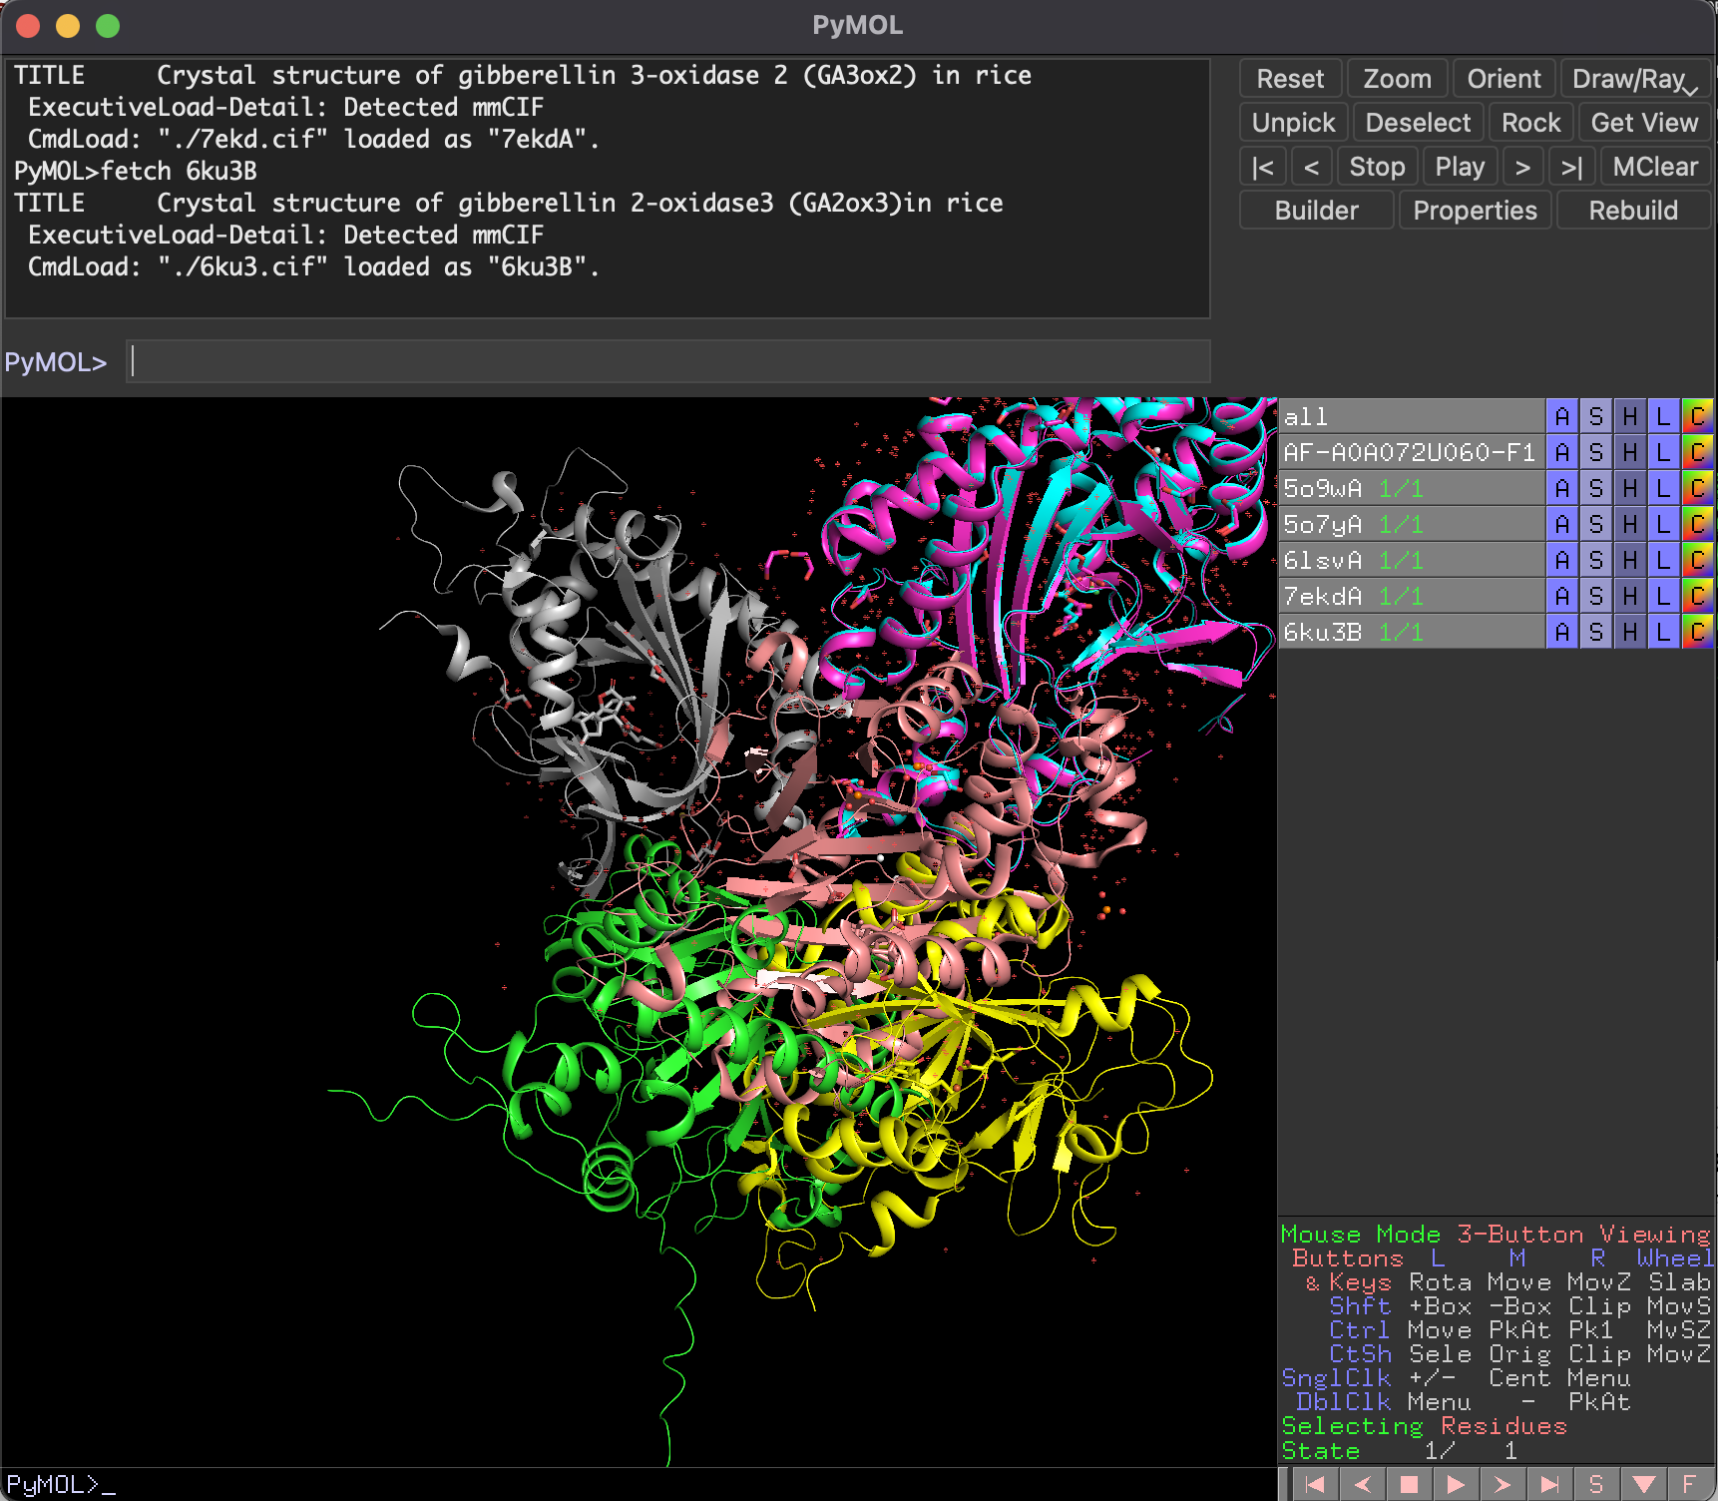Open the Label (L) menu for all
The height and width of the screenshot is (1501, 1718).
(1663, 416)
